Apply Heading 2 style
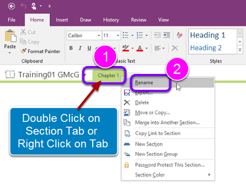 point(206,48)
